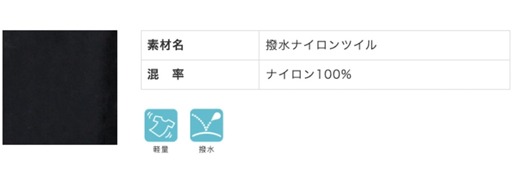
Task: Select the 素材名 header cell
Action: coord(200,45)
